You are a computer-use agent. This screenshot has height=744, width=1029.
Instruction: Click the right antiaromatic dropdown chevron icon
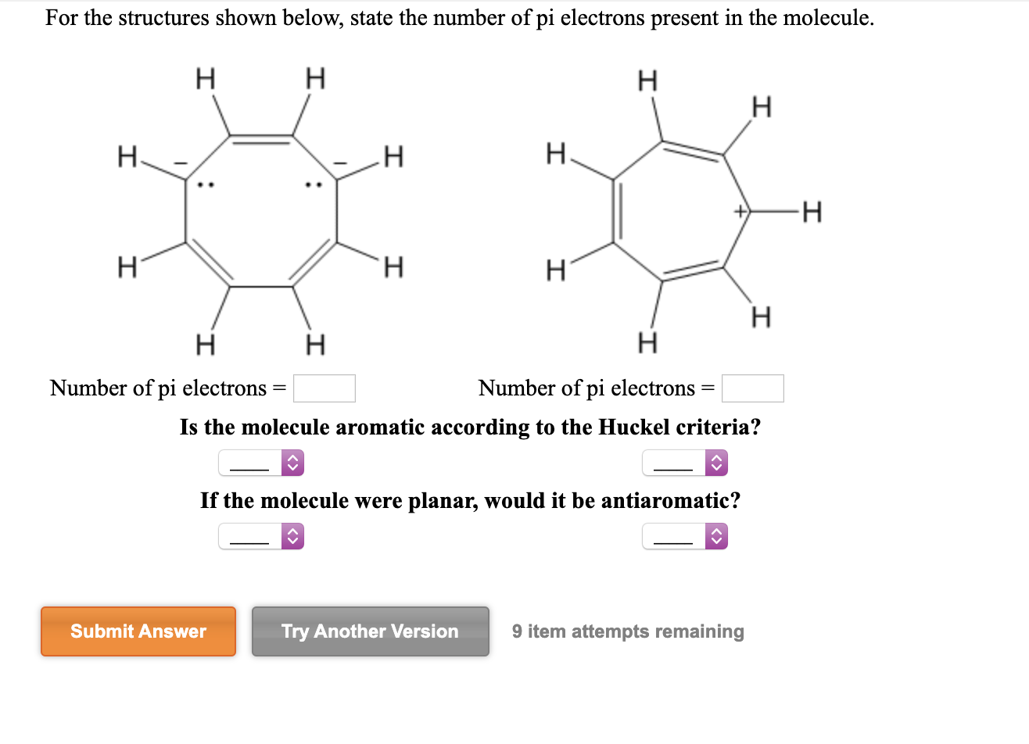717,535
